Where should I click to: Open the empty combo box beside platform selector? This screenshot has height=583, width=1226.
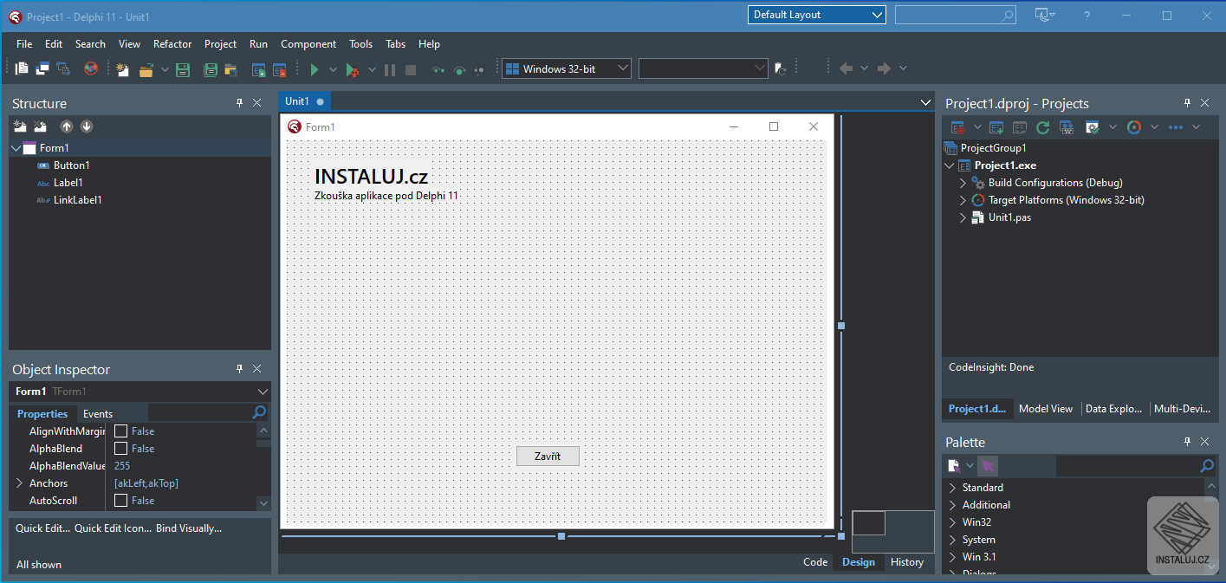704,68
